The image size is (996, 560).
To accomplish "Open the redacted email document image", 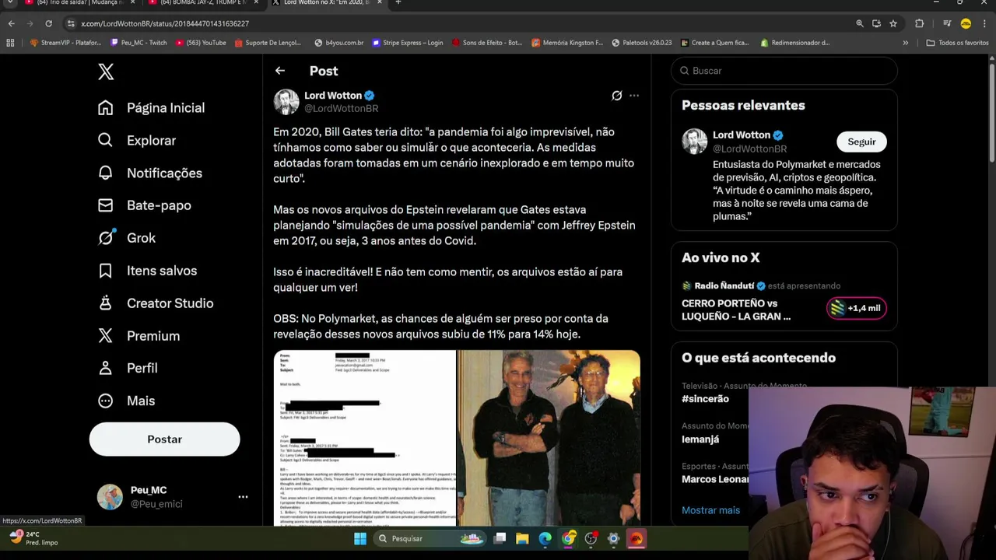I will coord(365,438).
